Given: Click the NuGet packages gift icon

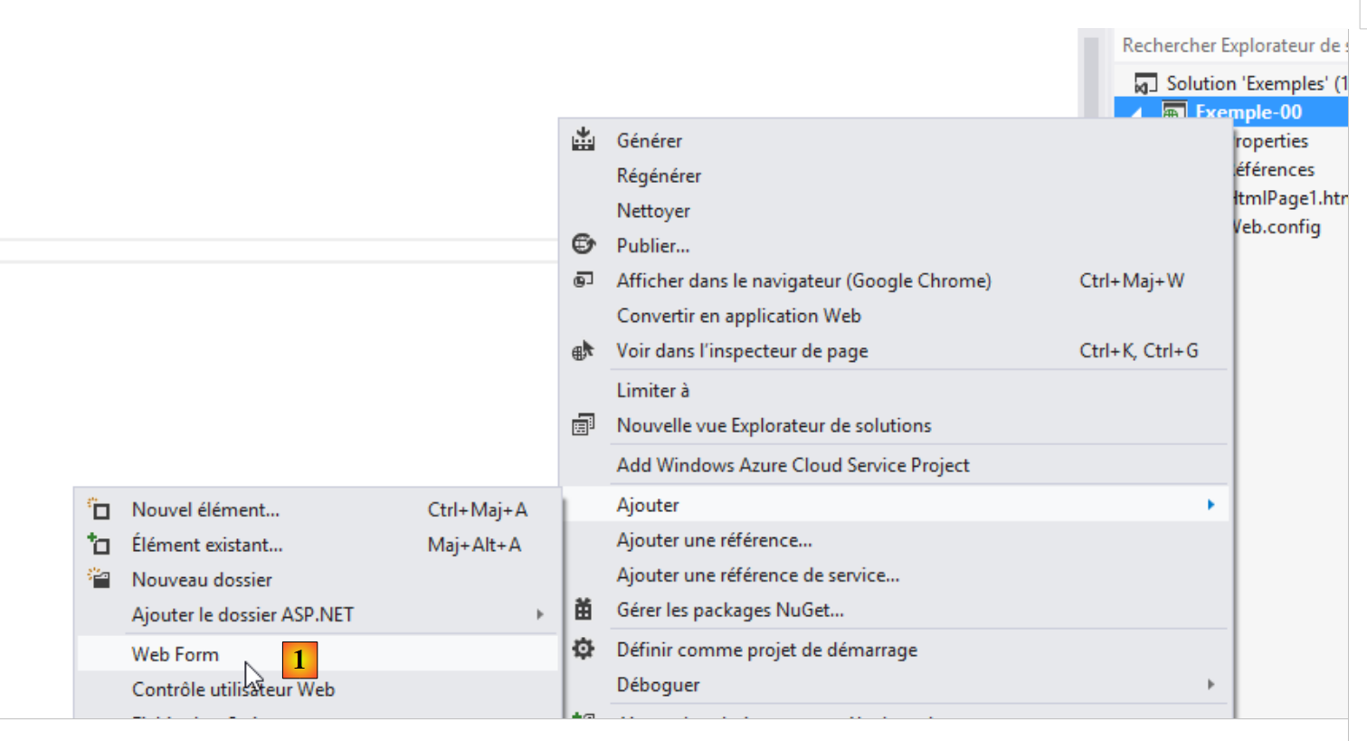Looking at the screenshot, I should [584, 610].
